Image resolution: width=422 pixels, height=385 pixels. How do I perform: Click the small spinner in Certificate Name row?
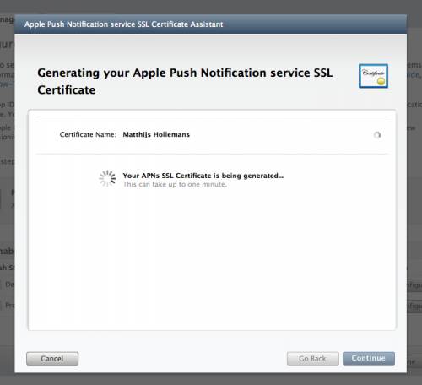tap(377, 135)
